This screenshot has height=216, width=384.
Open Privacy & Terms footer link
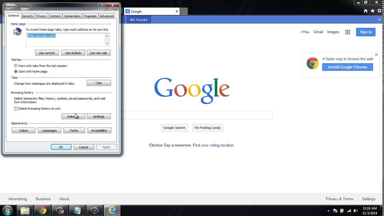340,199
